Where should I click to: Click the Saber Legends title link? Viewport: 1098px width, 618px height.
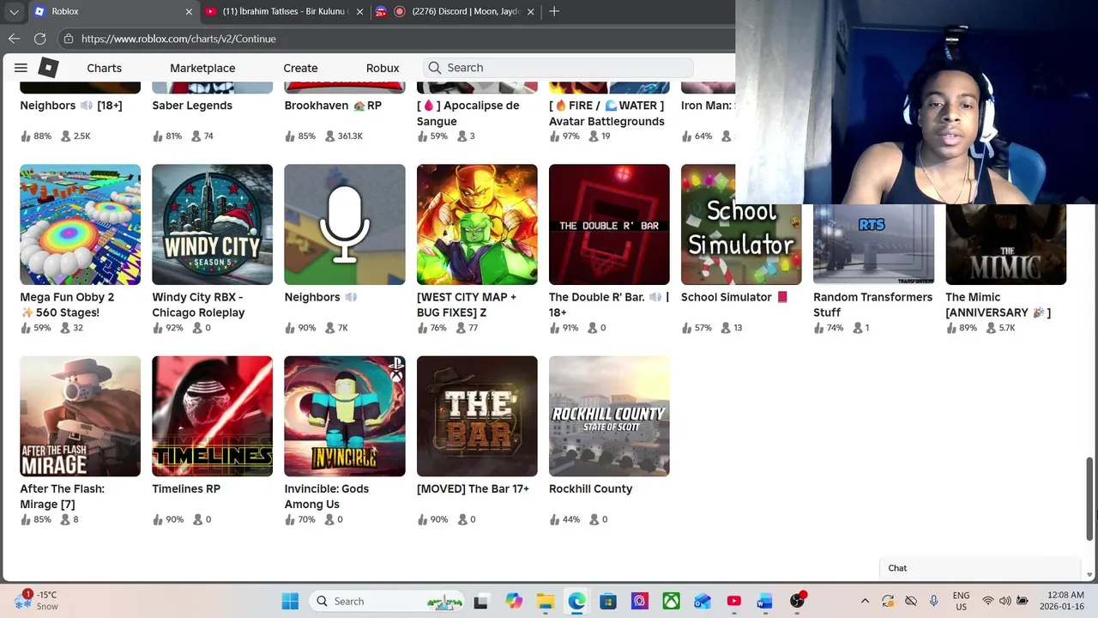click(x=192, y=106)
